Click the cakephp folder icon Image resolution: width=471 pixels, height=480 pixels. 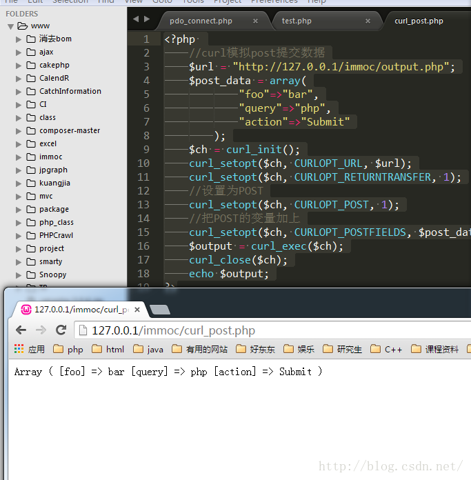[31, 66]
